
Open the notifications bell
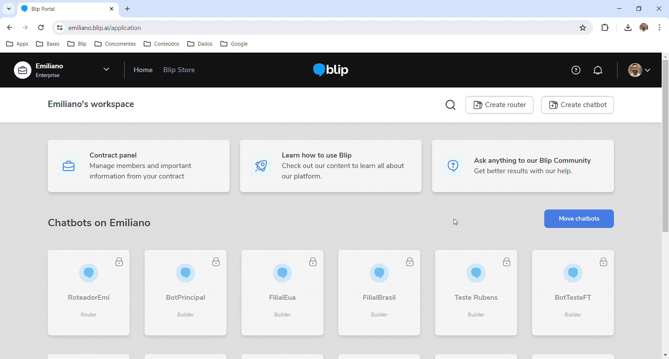(x=598, y=70)
